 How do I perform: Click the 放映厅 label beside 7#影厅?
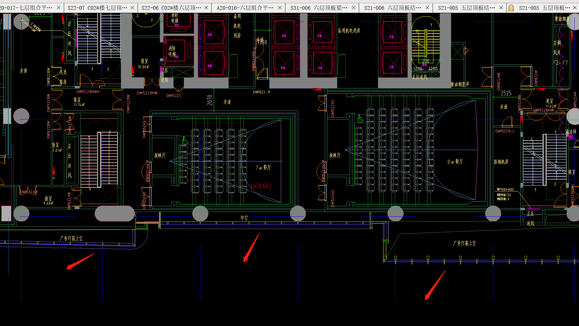pos(160,155)
